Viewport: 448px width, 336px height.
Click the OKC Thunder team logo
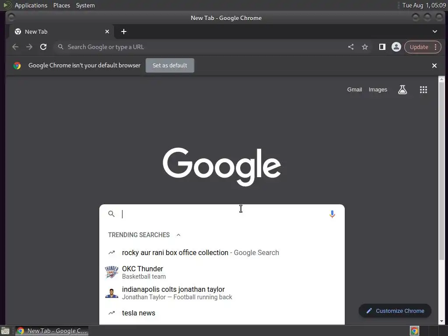click(112, 272)
